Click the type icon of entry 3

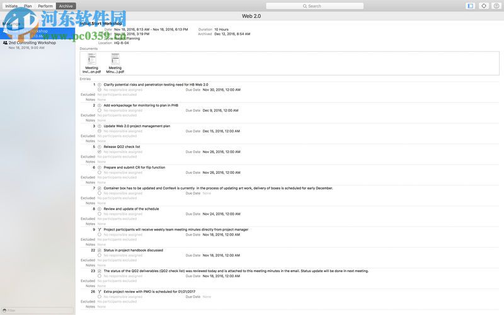(x=100, y=127)
